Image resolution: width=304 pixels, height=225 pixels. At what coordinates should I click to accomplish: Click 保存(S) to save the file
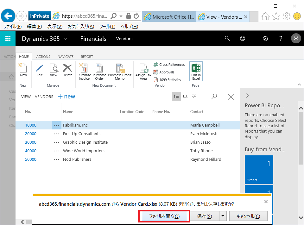click(205, 216)
